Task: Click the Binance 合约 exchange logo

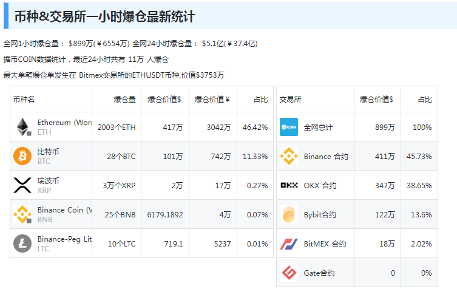Action: 289,156
